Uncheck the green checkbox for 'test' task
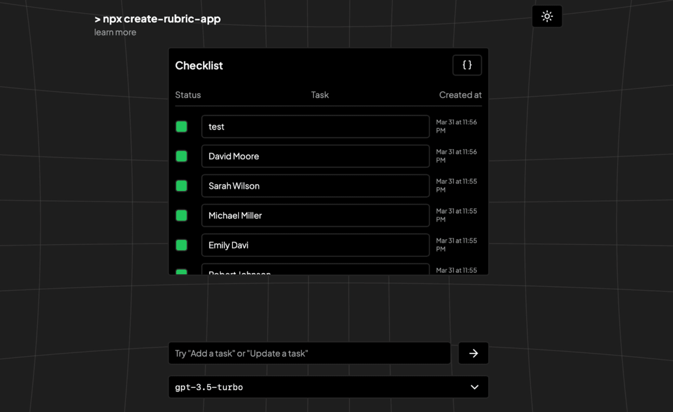Image resolution: width=673 pixels, height=412 pixels. tap(181, 127)
